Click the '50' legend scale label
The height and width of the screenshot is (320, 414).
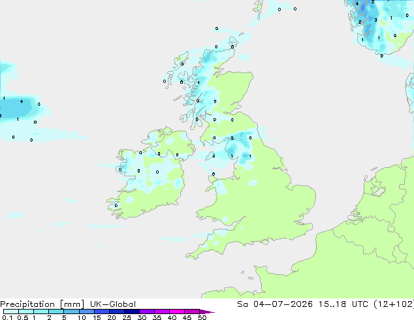202,317
